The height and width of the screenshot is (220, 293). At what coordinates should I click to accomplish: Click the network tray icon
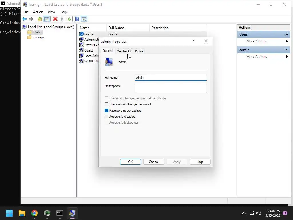coord(252,213)
